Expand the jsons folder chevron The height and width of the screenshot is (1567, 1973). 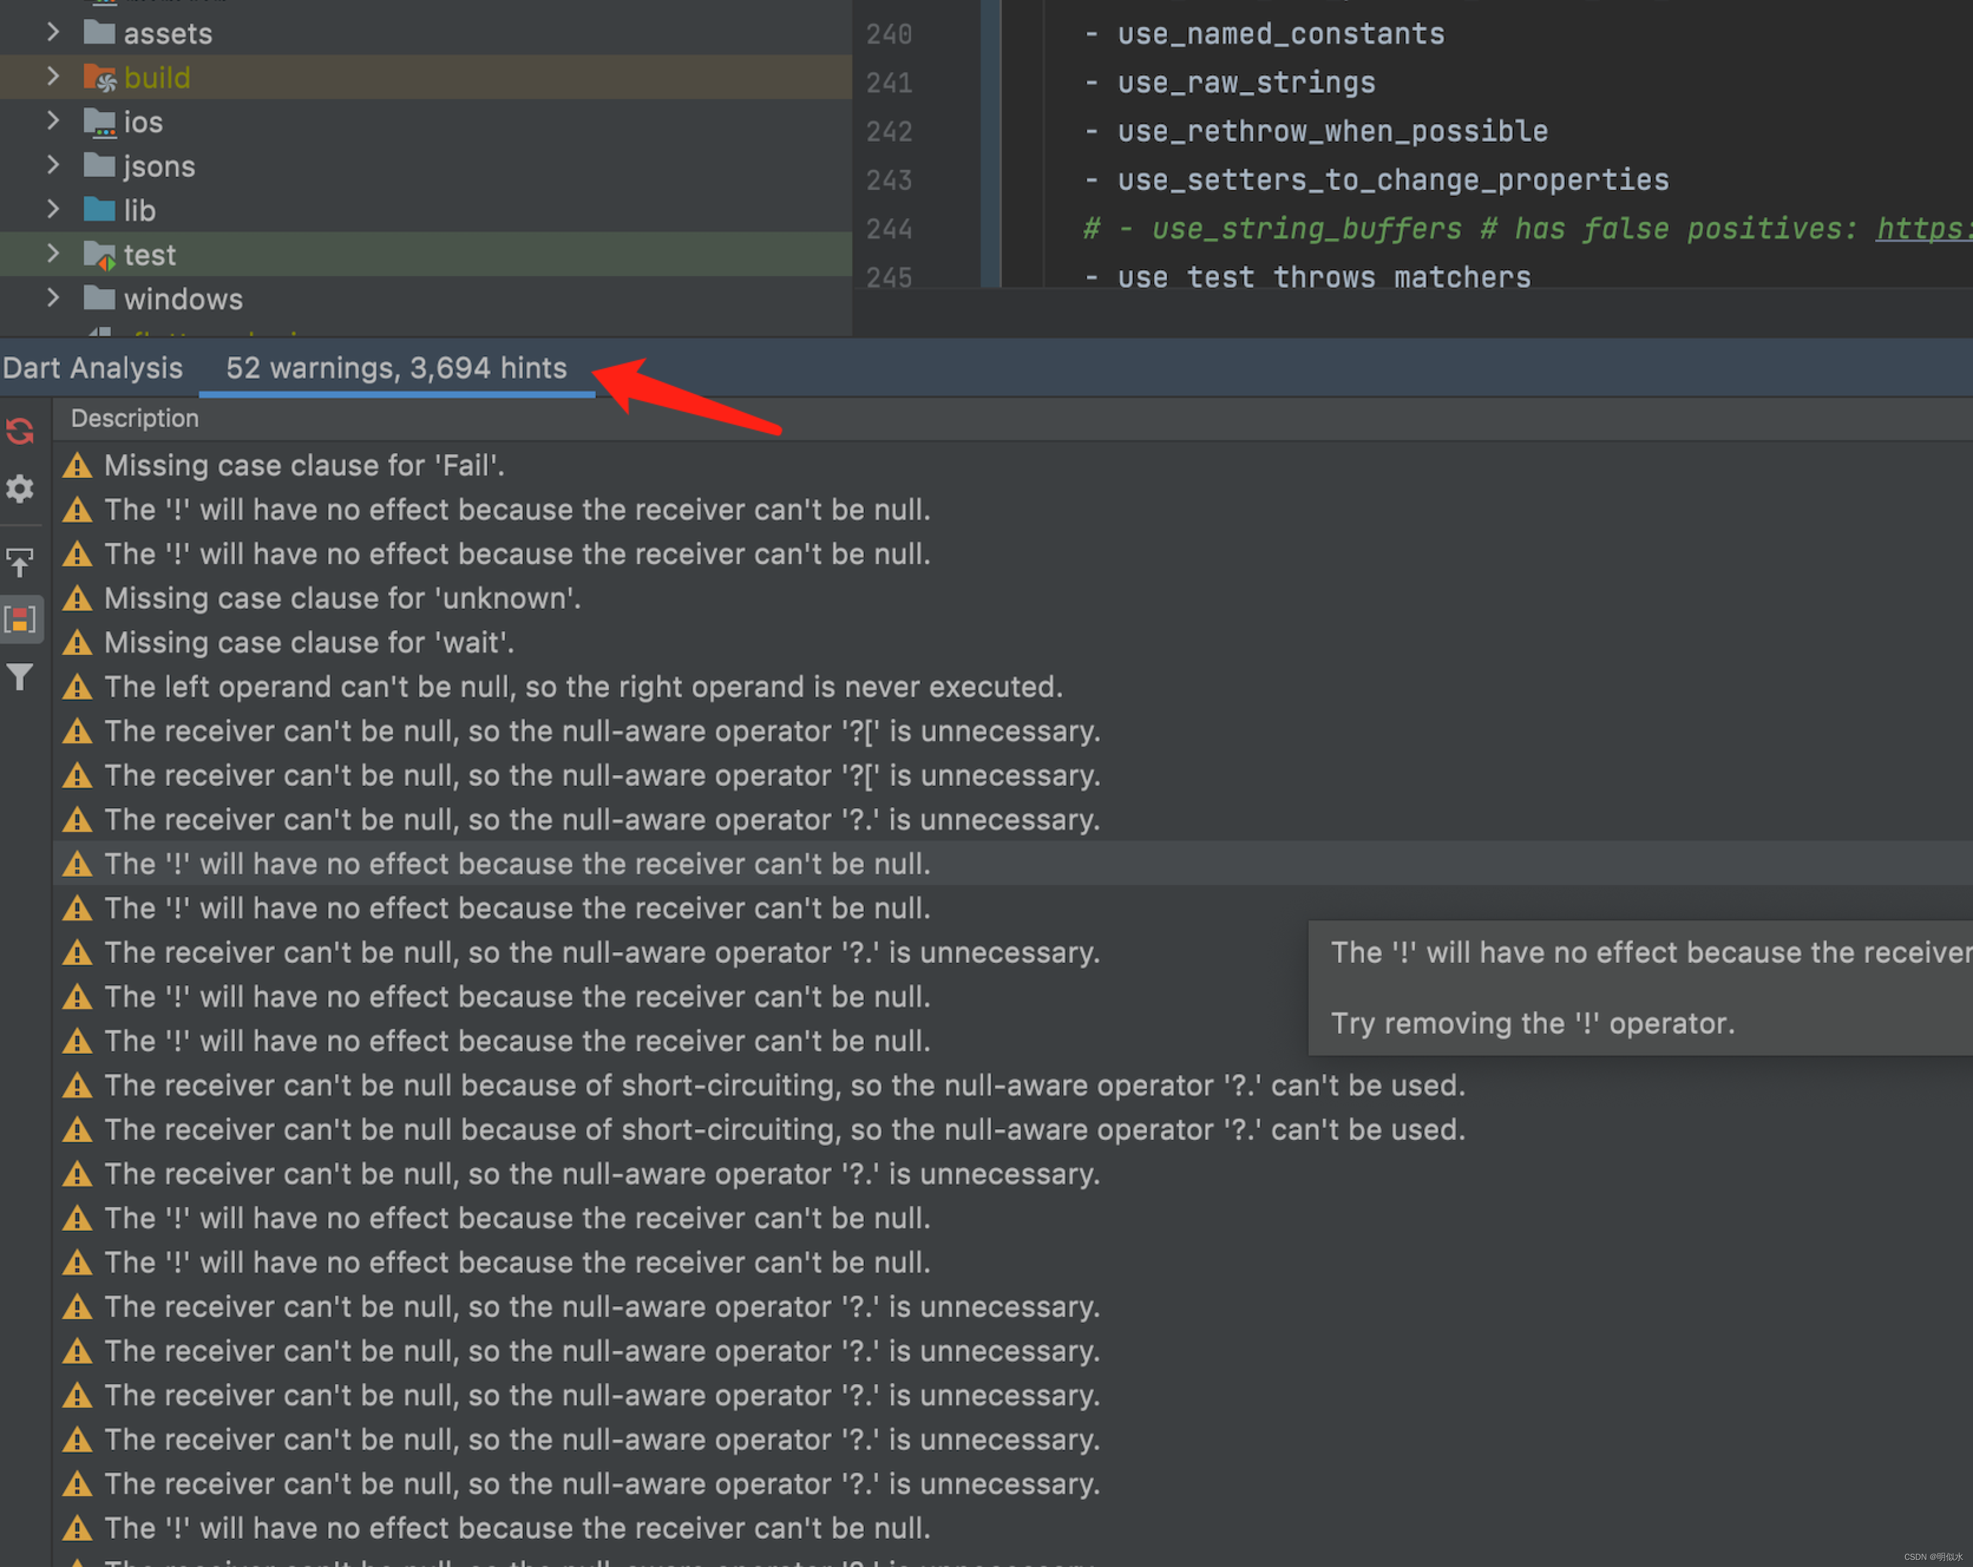click(53, 166)
